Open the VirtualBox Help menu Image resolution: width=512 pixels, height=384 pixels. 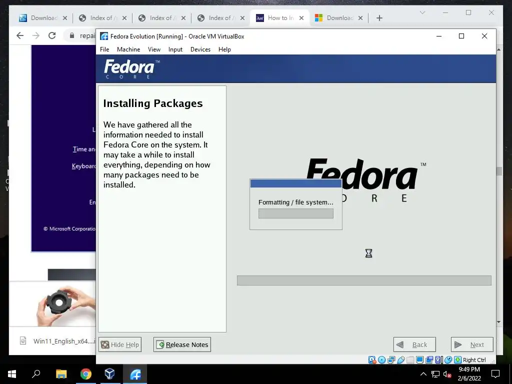224,49
